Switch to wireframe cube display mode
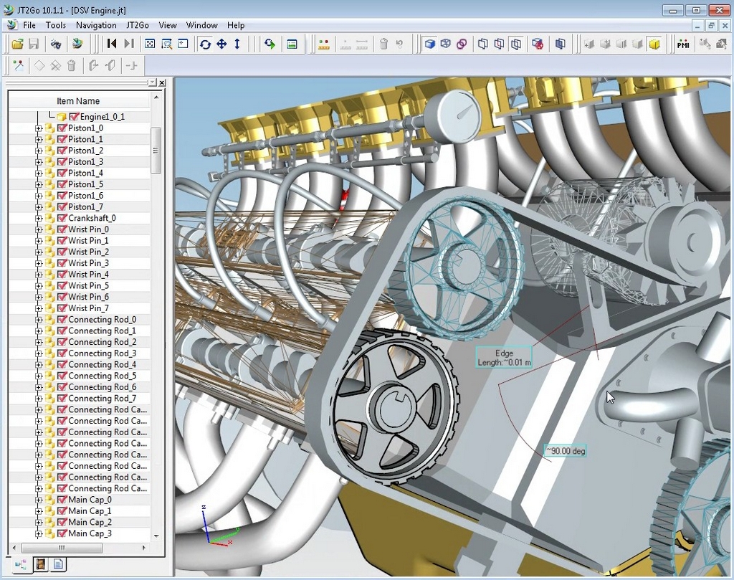Image resolution: width=734 pixels, height=580 pixels. pyautogui.click(x=445, y=44)
